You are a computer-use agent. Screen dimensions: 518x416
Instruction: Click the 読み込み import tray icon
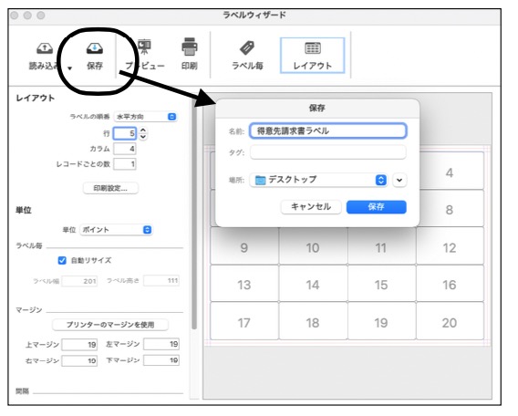point(45,48)
